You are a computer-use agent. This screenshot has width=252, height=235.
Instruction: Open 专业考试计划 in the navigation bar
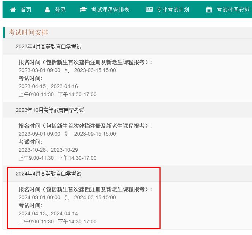(x=173, y=10)
